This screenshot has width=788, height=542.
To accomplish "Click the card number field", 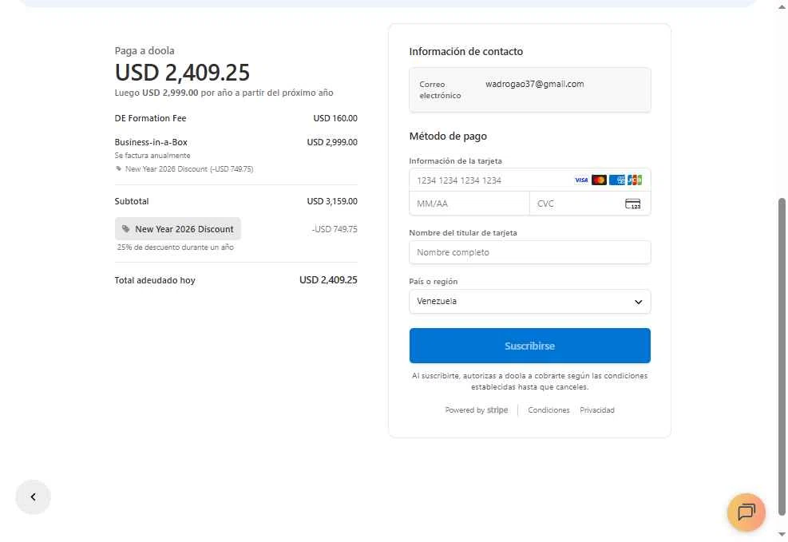I will [529, 180].
